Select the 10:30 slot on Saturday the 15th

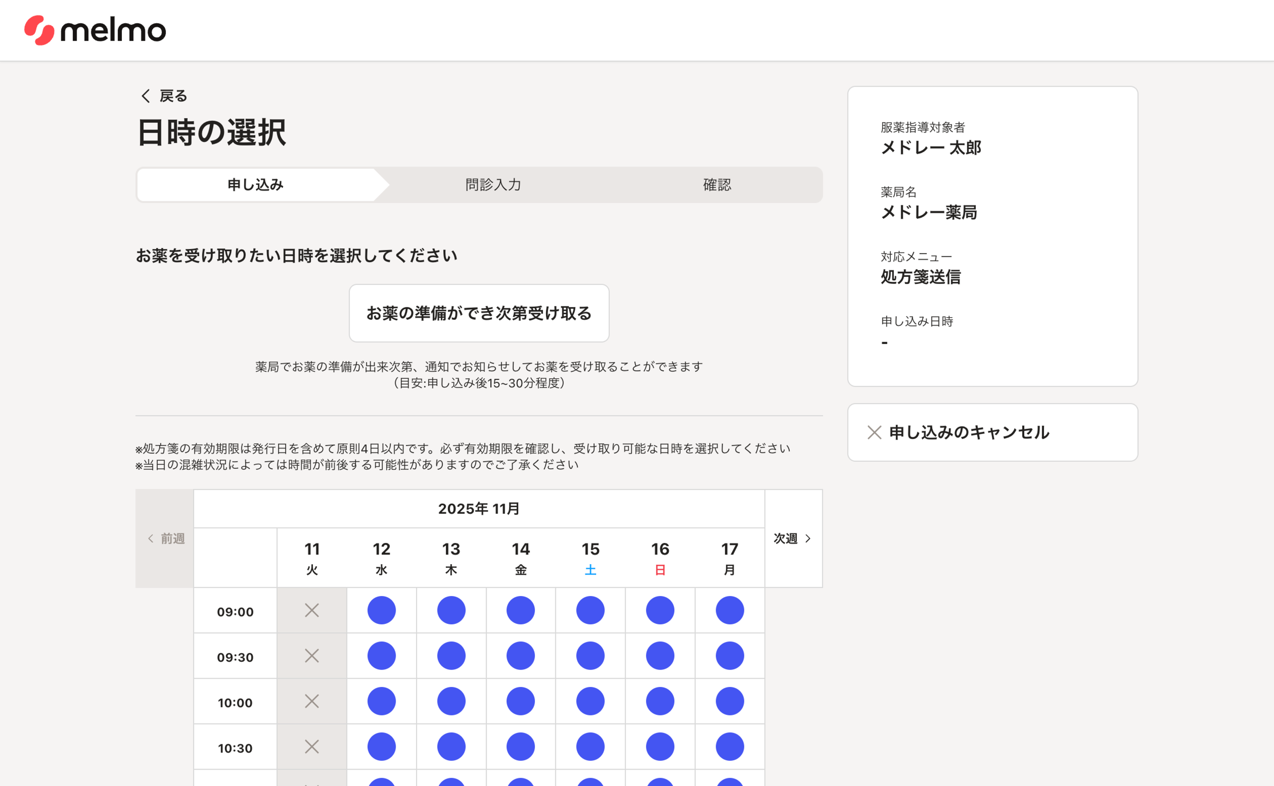(x=590, y=747)
